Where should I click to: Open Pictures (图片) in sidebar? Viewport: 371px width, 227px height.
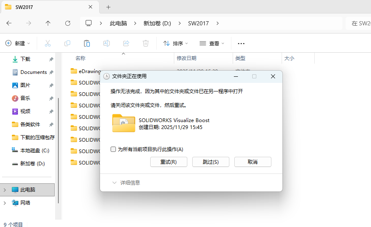click(25, 85)
